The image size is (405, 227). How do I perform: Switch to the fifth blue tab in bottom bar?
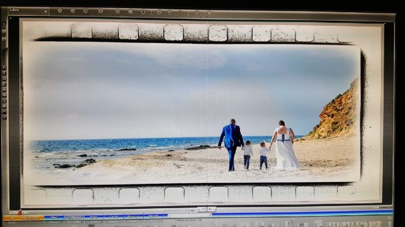[134, 217]
